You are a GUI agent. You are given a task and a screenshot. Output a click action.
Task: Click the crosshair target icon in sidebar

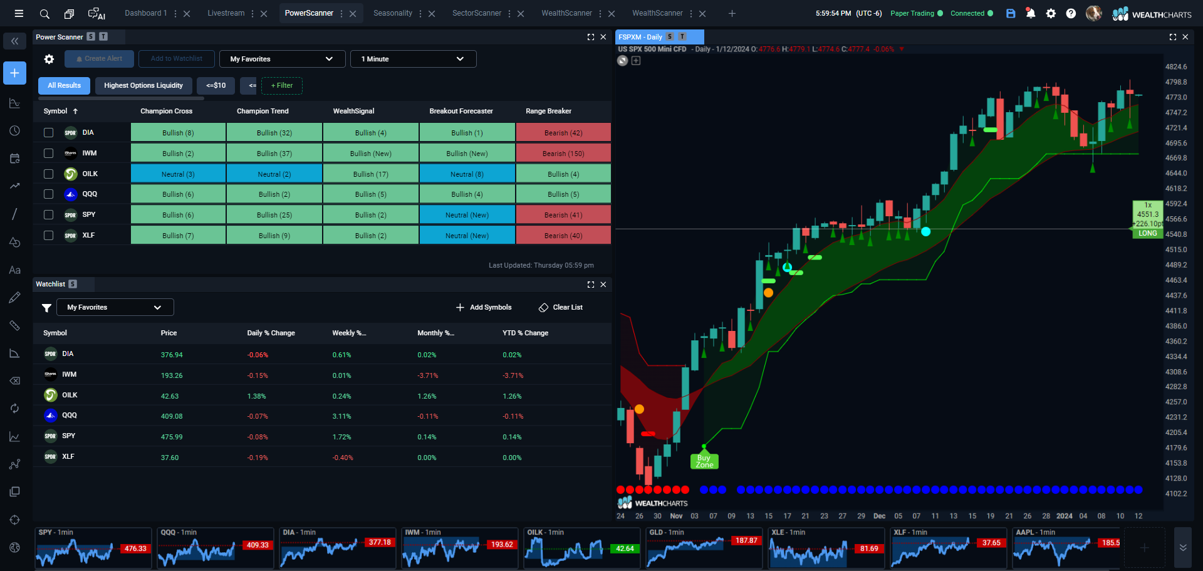(15, 520)
